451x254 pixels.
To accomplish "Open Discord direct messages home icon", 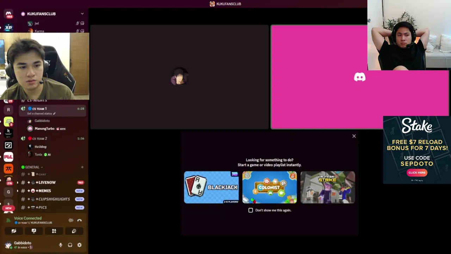I will tap(8, 13).
